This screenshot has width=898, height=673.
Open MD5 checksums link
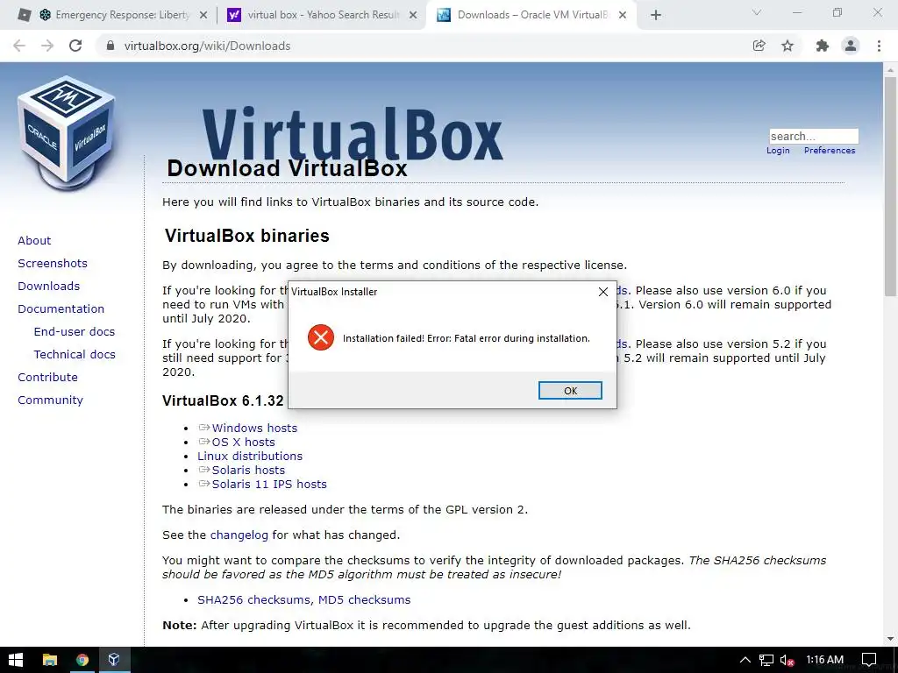click(x=364, y=599)
